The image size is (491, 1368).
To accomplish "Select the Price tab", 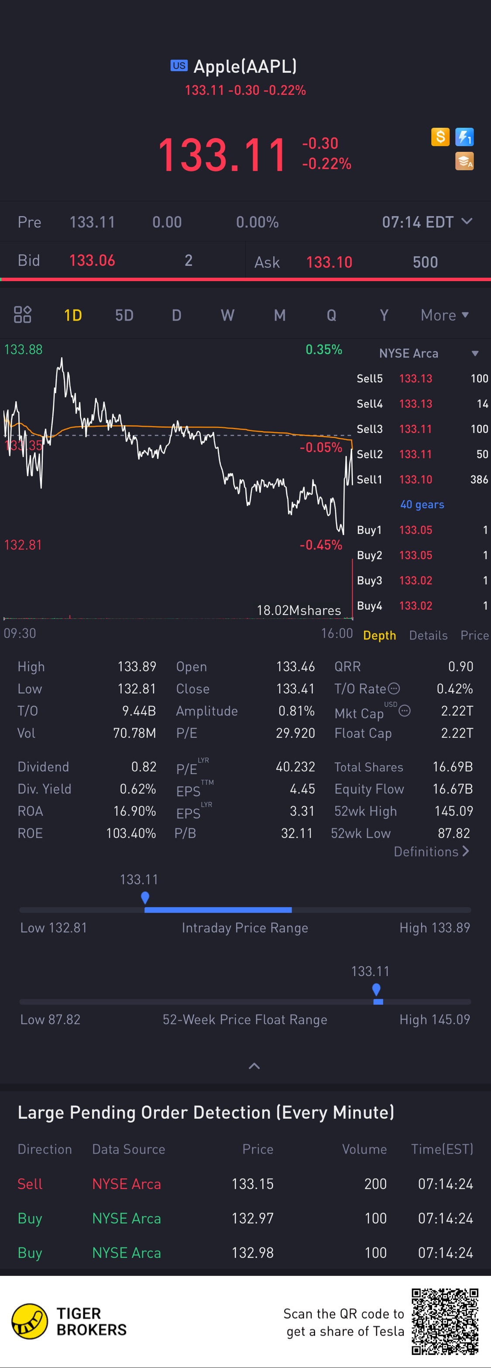I will pos(474,635).
